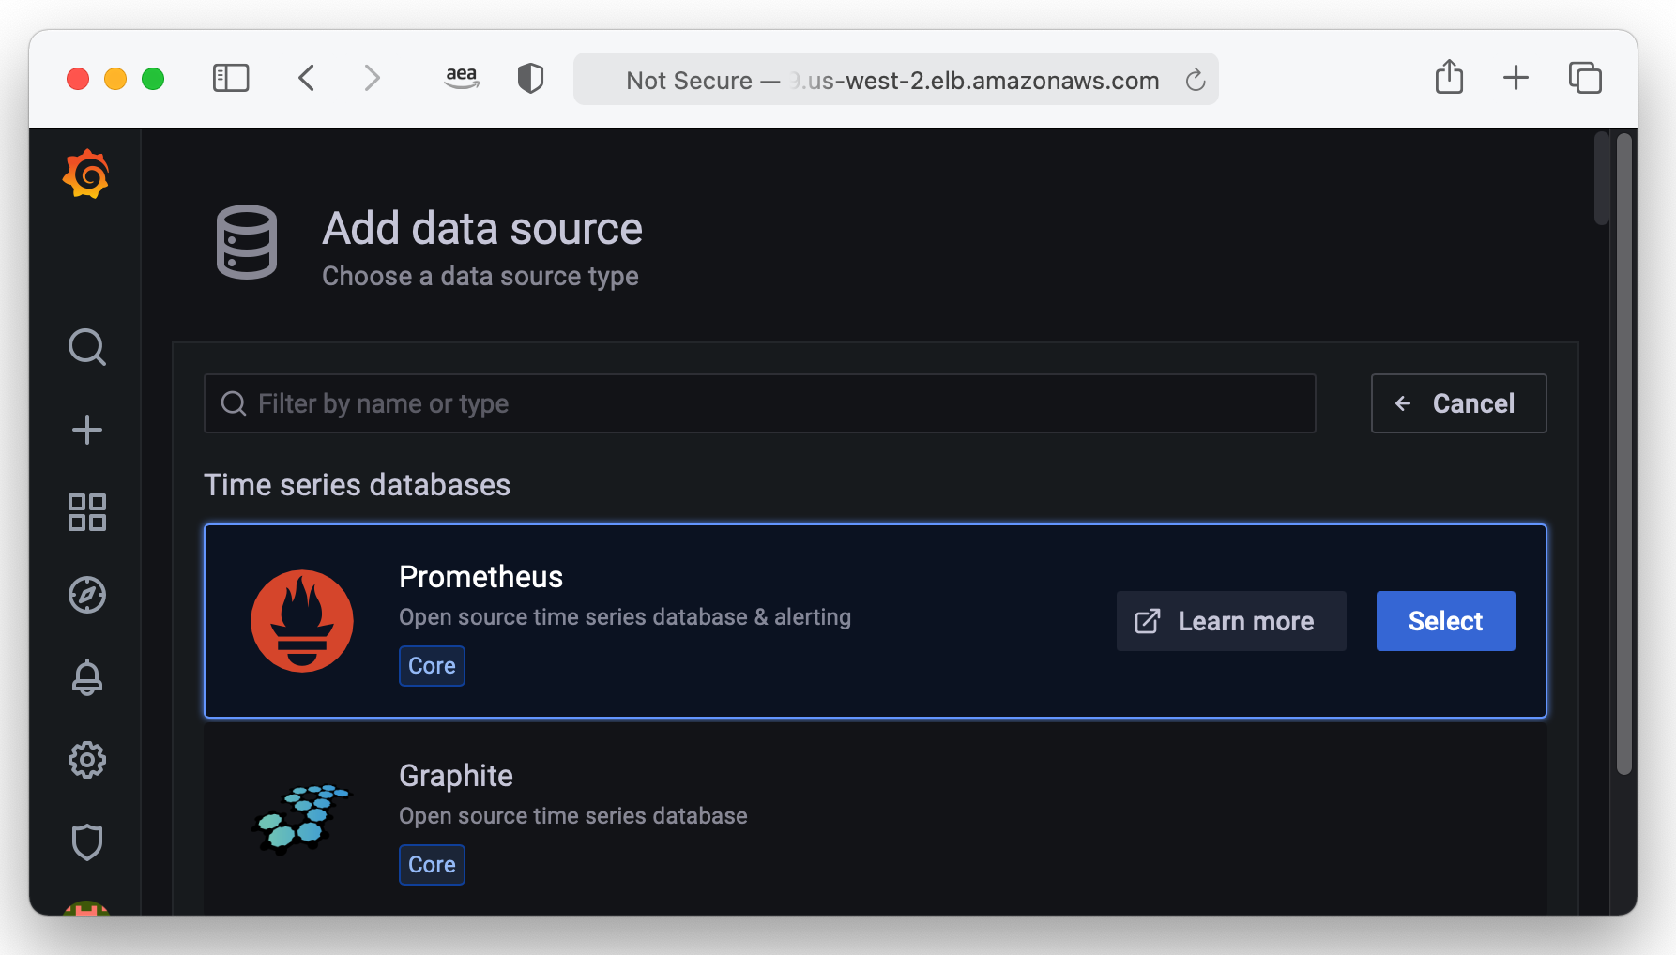Go back with Safari back arrow
1676x955 pixels.
tap(307, 78)
